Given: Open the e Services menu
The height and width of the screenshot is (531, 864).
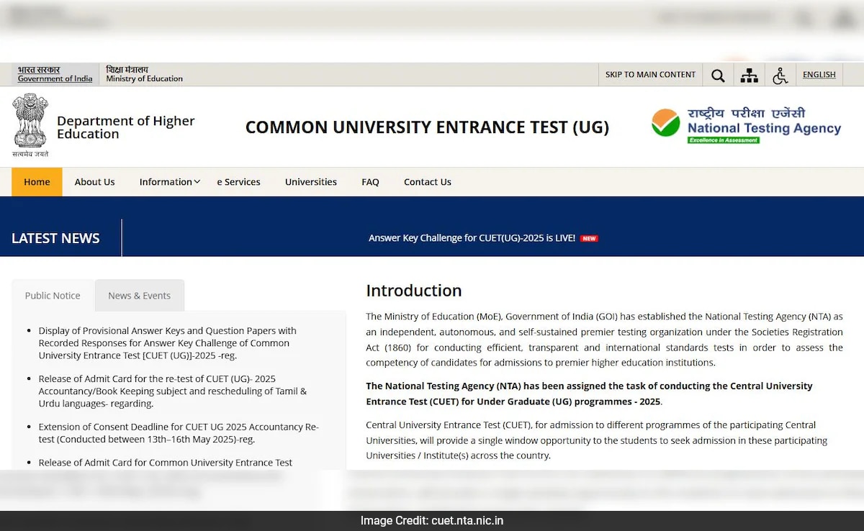Looking at the screenshot, I should [x=239, y=182].
